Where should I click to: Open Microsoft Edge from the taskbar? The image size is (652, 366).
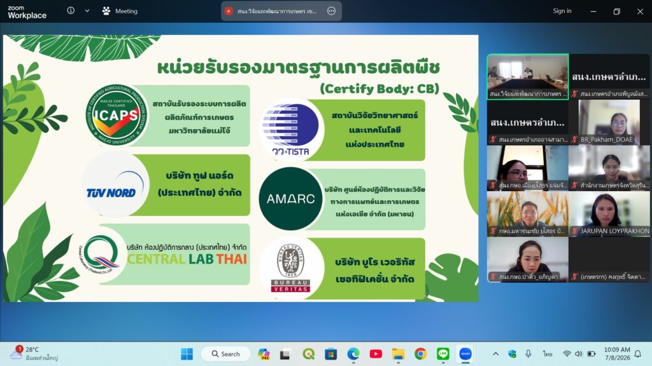(353, 354)
